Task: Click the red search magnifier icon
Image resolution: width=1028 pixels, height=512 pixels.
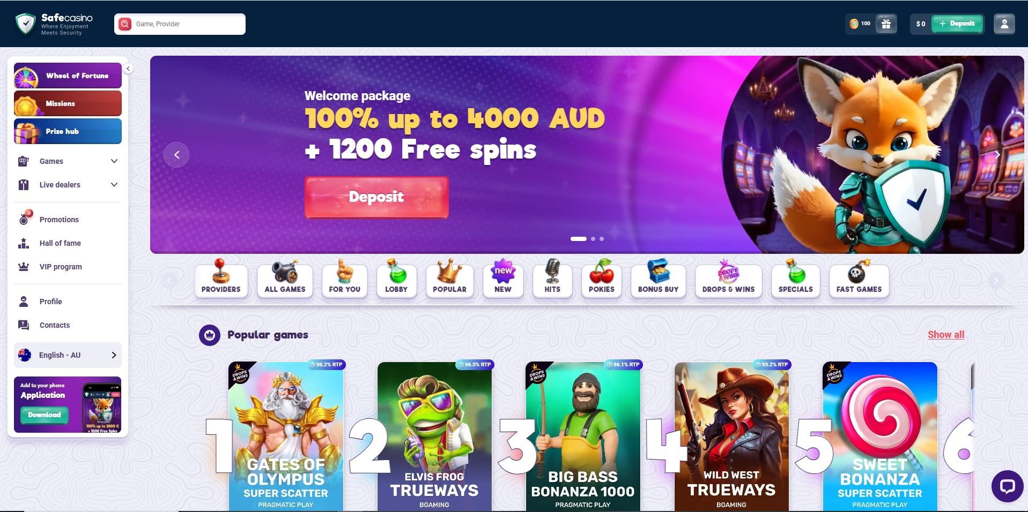Action: [x=125, y=24]
